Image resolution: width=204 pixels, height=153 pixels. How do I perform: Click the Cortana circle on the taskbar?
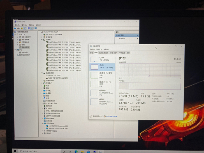[64, 152]
